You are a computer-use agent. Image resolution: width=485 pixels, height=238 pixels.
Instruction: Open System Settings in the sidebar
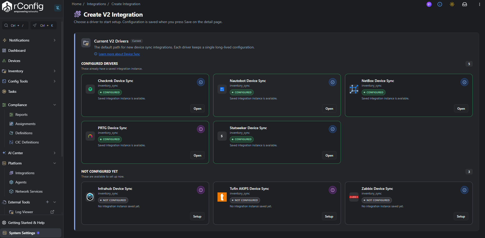click(x=31, y=233)
